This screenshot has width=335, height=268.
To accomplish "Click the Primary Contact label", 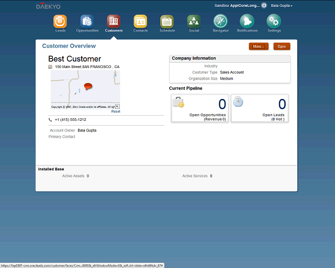I will coord(62,137).
